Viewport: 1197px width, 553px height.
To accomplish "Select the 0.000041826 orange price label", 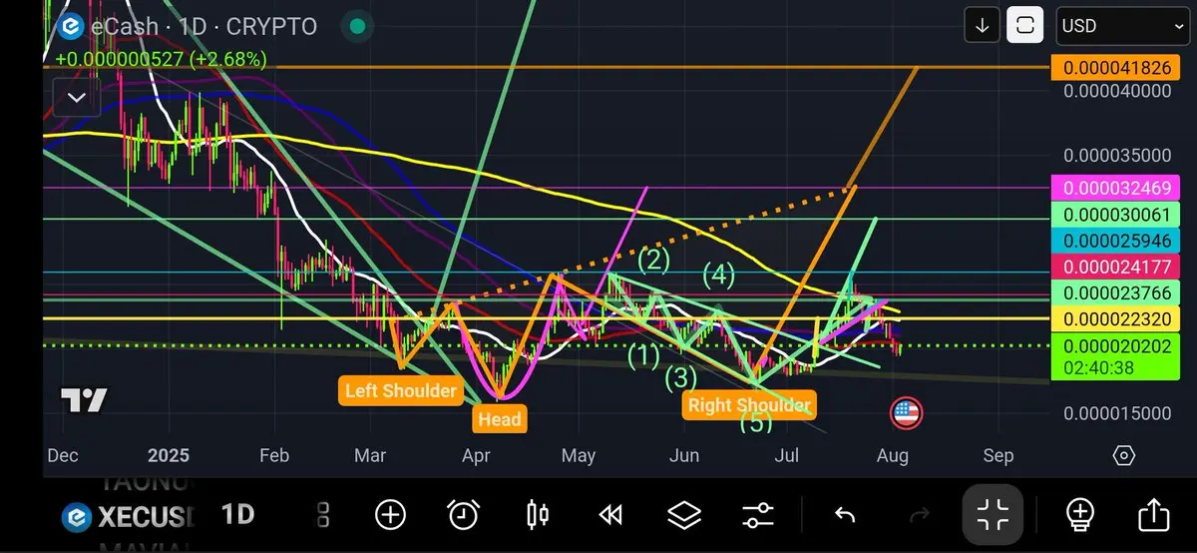I will [x=1117, y=68].
